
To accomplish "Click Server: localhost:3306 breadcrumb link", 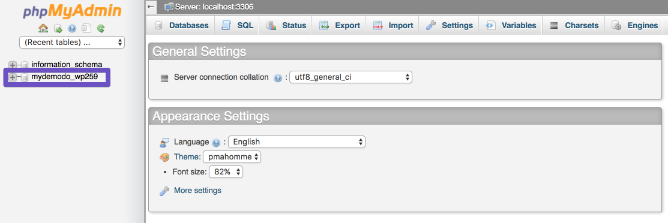I will tap(214, 7).
